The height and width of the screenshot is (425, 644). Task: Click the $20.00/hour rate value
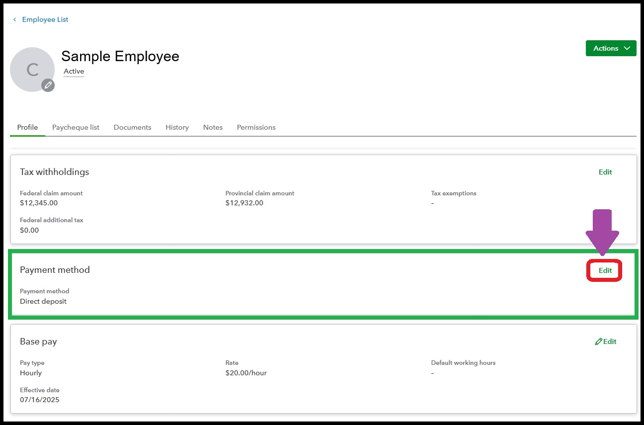coord(246,373)
